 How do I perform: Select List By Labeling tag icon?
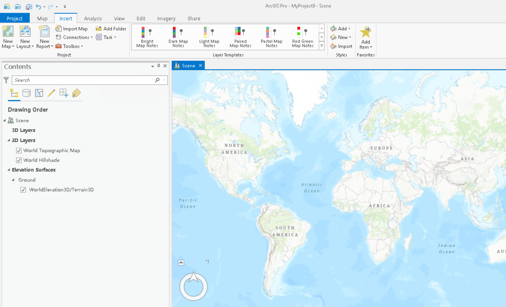pos(76,93)
